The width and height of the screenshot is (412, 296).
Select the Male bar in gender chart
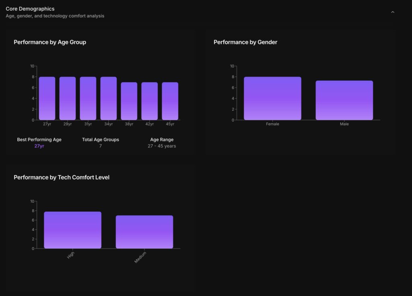coord(344,100)
